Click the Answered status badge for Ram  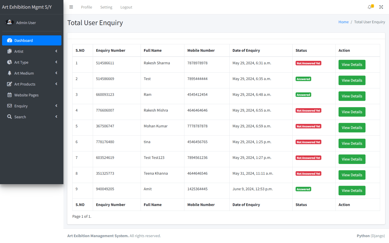pyautogui.click(x=303, y=95)
